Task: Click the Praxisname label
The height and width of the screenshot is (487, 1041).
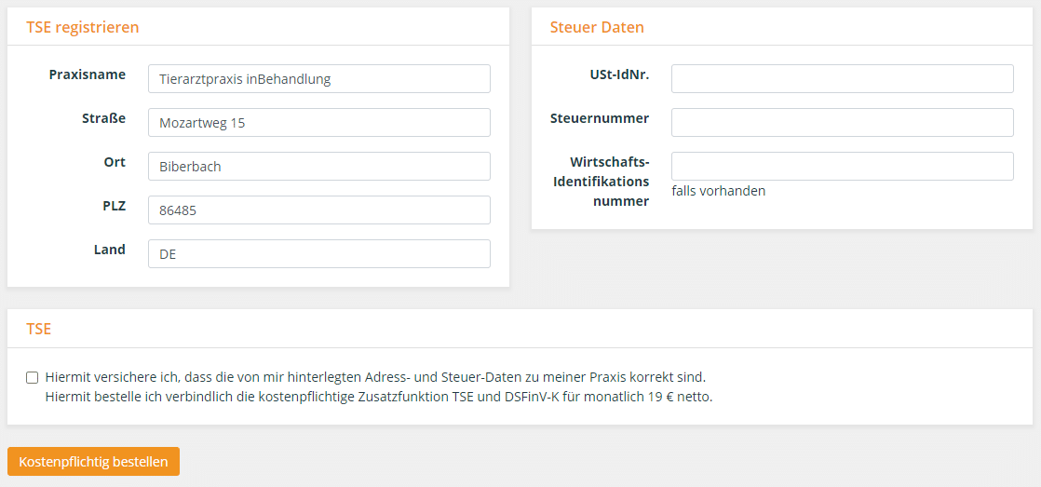Action: [88, 74]
